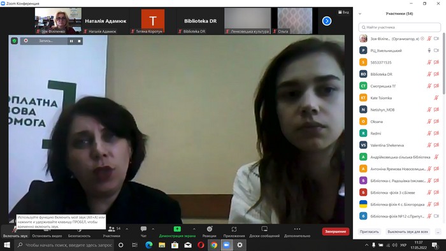Click the Mute All button
The width and height of the screenshot is (446, 251).
click(408, 232)
